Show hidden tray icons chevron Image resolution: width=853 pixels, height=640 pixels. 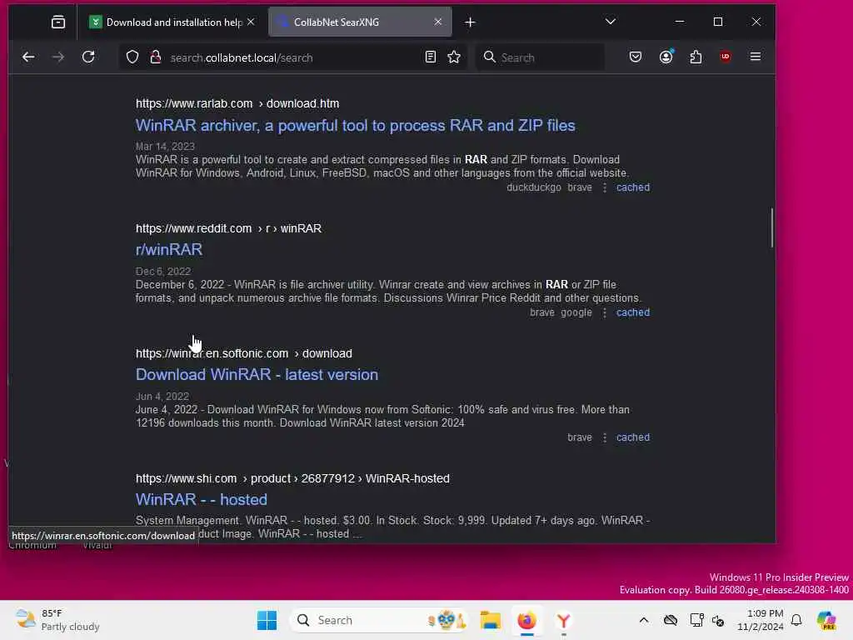644,620
